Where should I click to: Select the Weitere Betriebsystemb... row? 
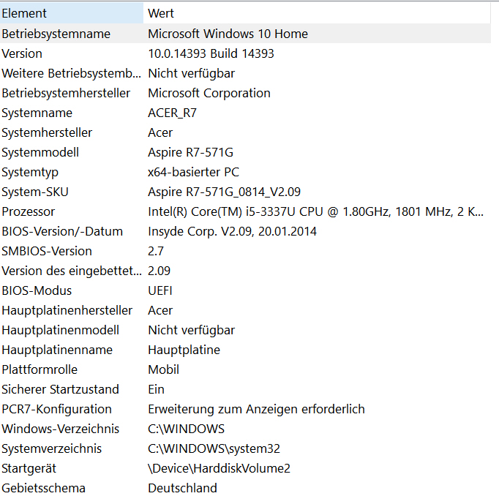(x=245, y=73)
